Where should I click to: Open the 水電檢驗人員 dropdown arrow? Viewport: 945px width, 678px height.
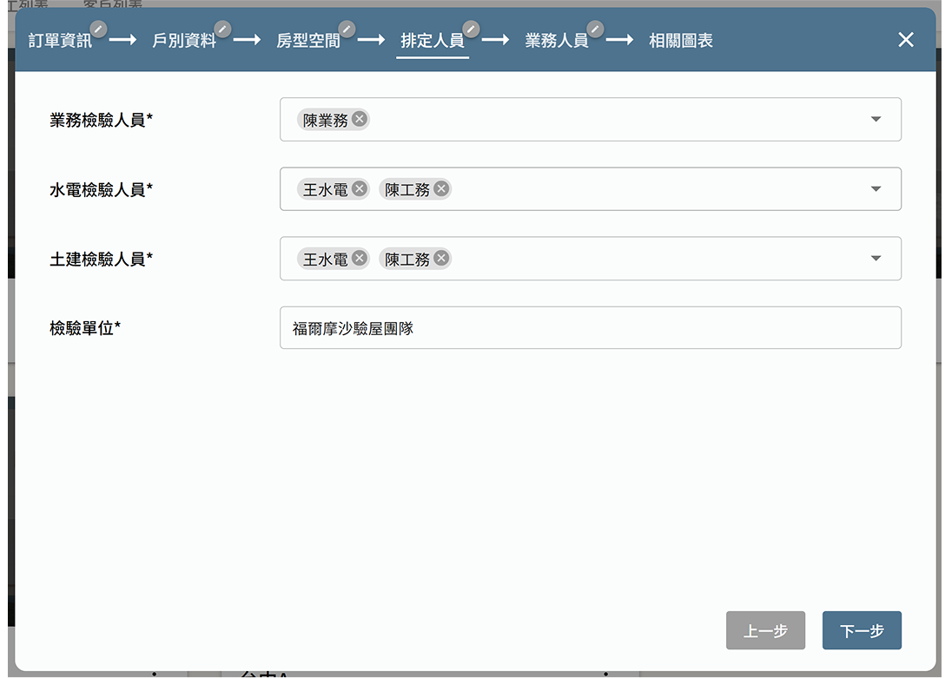click(876, 189)
